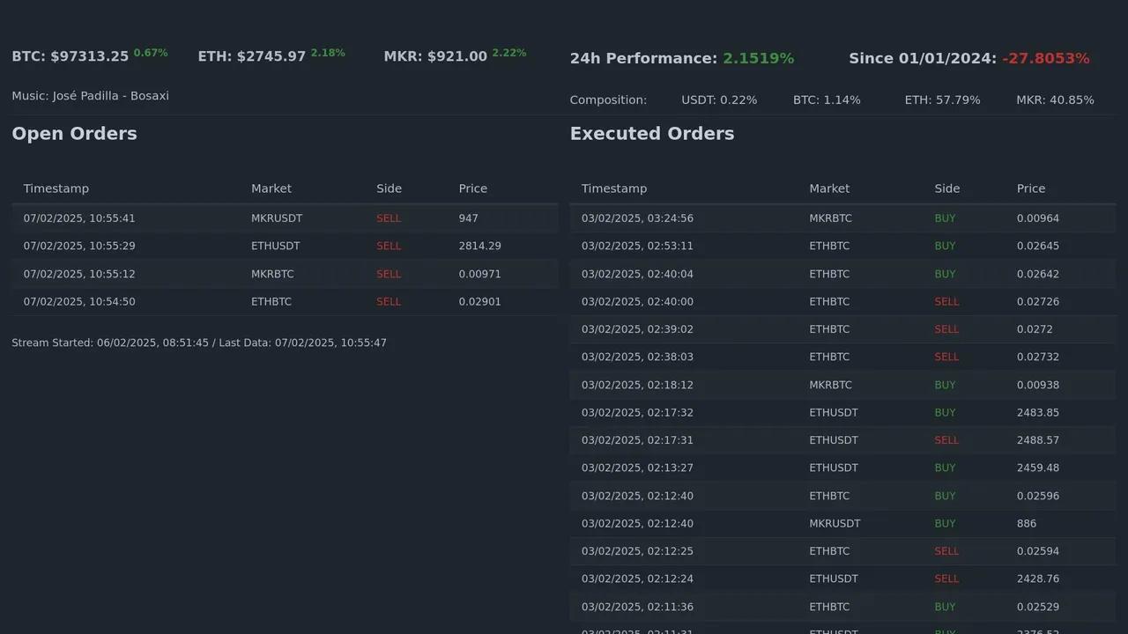Click the open order timestamp 07/02/2025, 10:55:41
1128x634 pixels.
[x=79, y=218]
